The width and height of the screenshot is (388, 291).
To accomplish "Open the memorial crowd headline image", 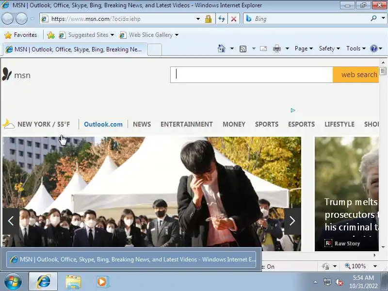I will 152,192.
